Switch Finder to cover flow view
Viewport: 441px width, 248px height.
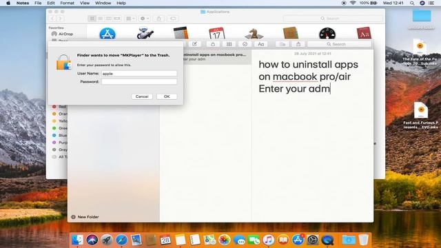pyautogui.click(x=117, y=19)
